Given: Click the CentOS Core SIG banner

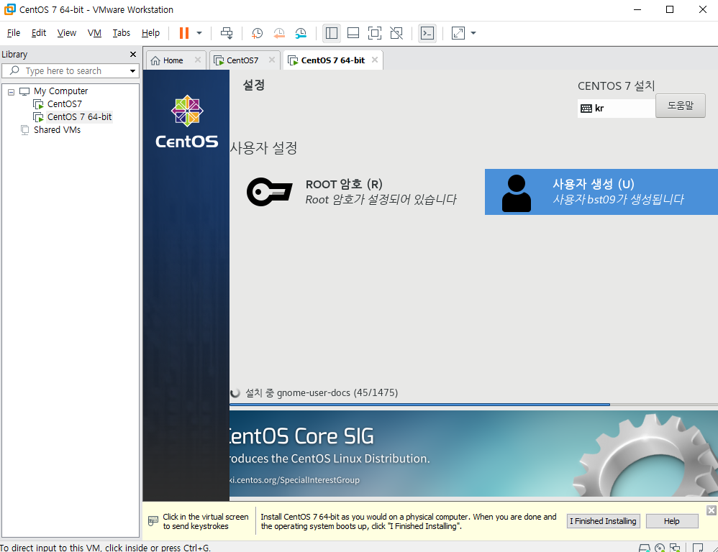Looking at the screenshot, I should point(473,454).
